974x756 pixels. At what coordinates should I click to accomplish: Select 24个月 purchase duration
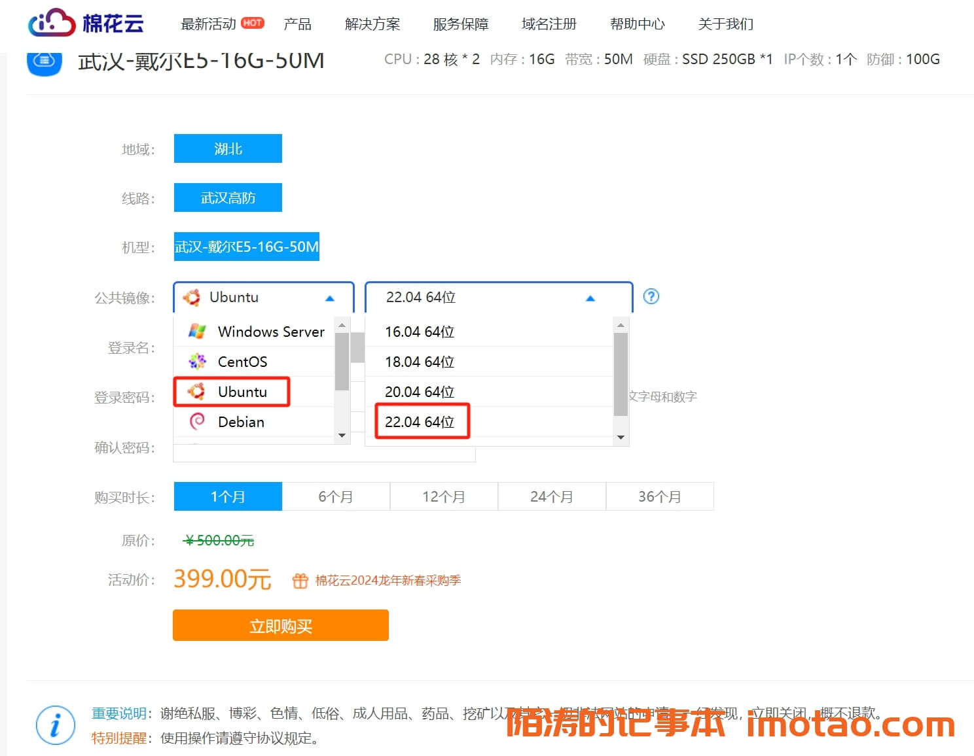(552, 496)
